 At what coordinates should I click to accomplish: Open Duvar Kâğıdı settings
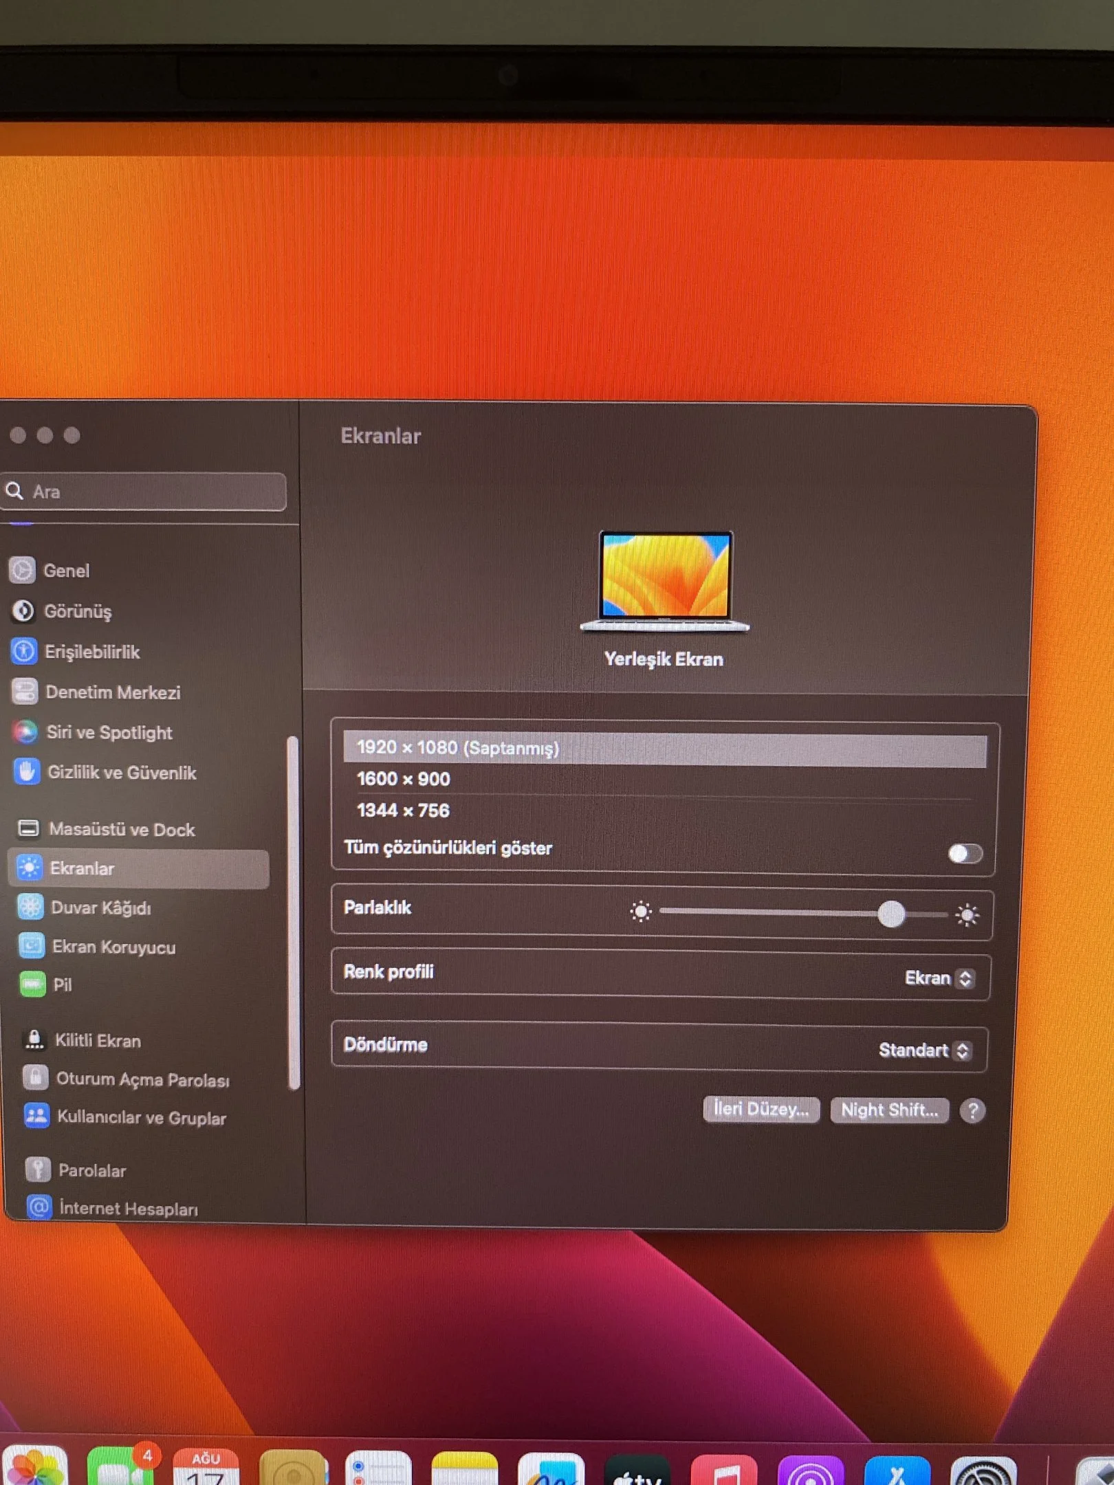[x=101, y=907]
